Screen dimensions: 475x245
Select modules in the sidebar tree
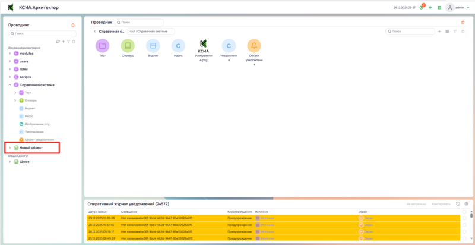point(27,54)
